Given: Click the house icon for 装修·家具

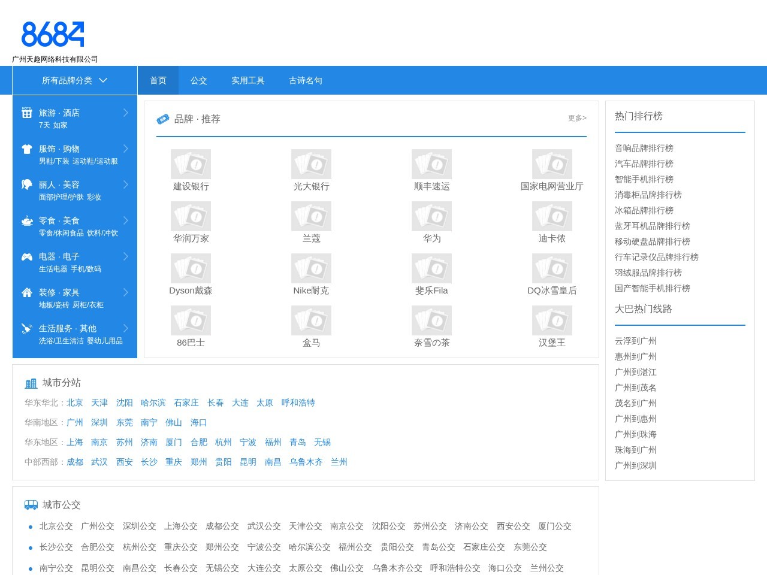Looking at the screenshot, I should click(27, 293).
